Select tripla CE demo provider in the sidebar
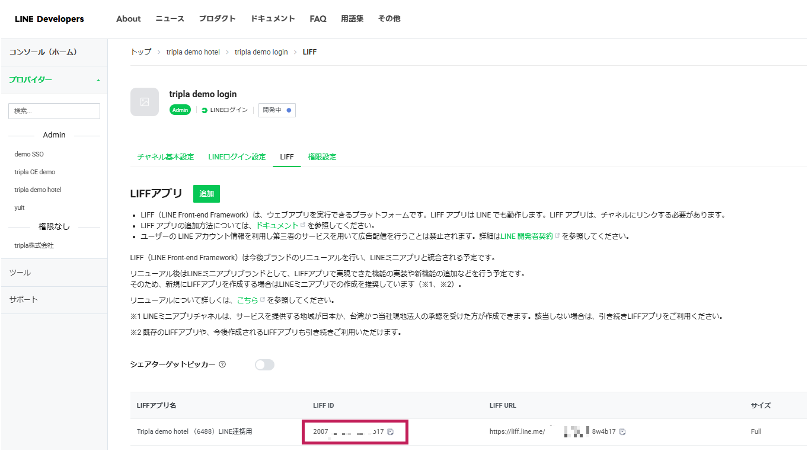 [x=35, y=172]
